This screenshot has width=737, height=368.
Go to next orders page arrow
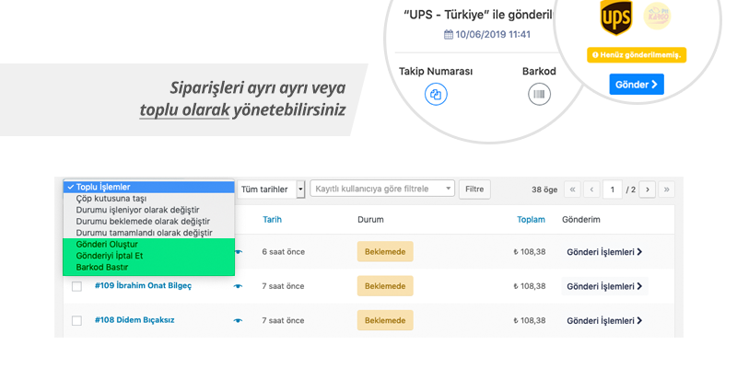tap(648, 190)
